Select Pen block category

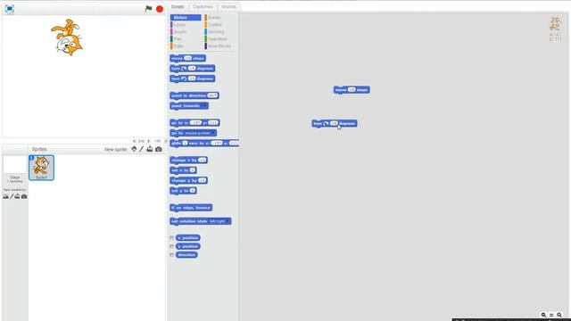[178, 39]
